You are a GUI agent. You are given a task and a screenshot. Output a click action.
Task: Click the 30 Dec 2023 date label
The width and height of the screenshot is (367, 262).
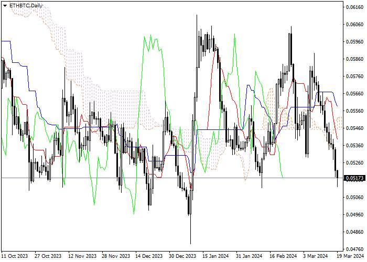click(183, 256)
